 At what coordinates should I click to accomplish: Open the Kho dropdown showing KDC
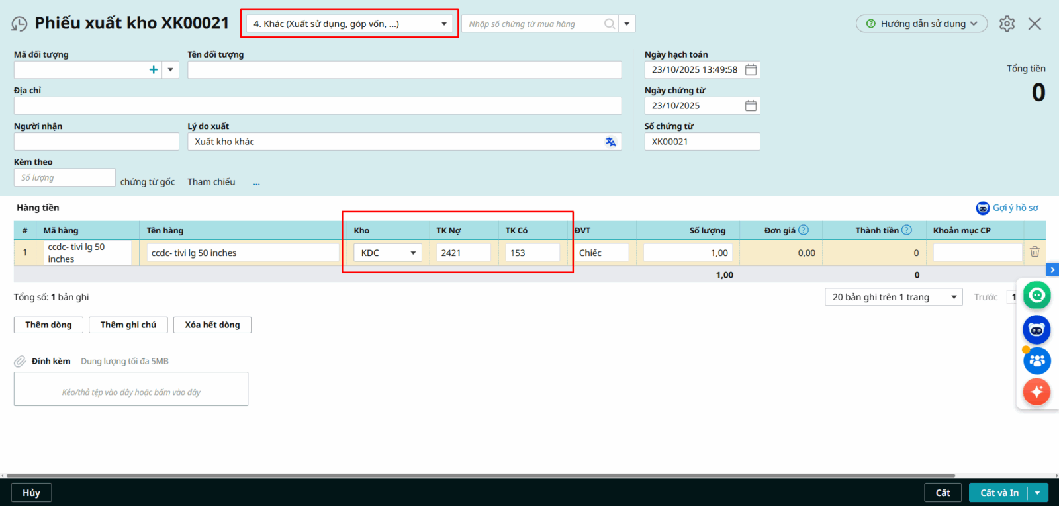413,253
